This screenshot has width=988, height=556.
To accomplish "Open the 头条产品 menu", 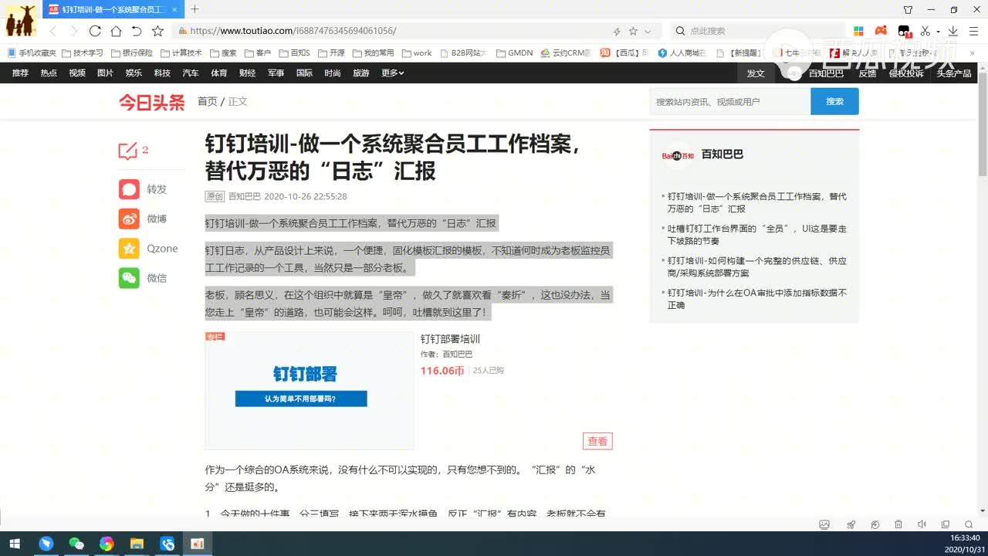I will [954, 73].
